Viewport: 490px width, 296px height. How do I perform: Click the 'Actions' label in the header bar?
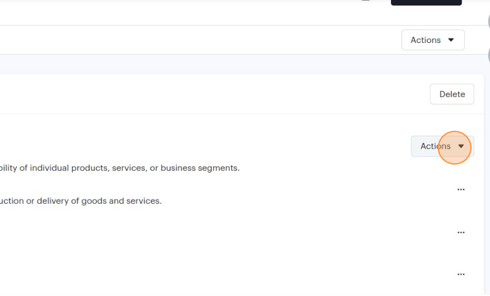coord(425,40)
